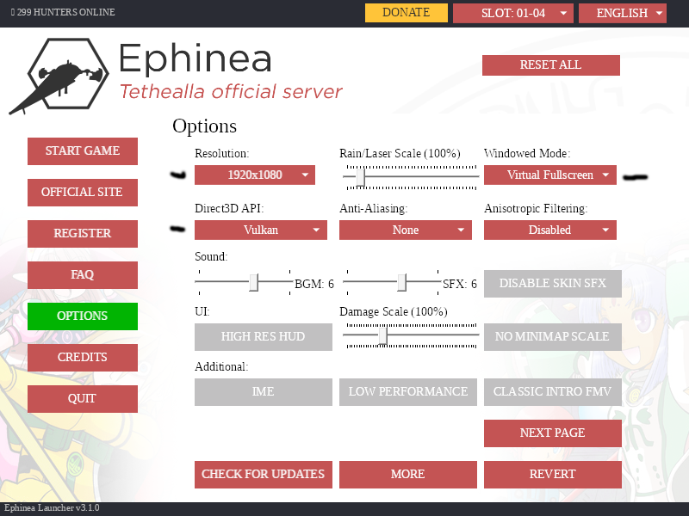The image size is (689, 516).
Task: Click the 'Resolution:' label
Action: pos(221,153)
